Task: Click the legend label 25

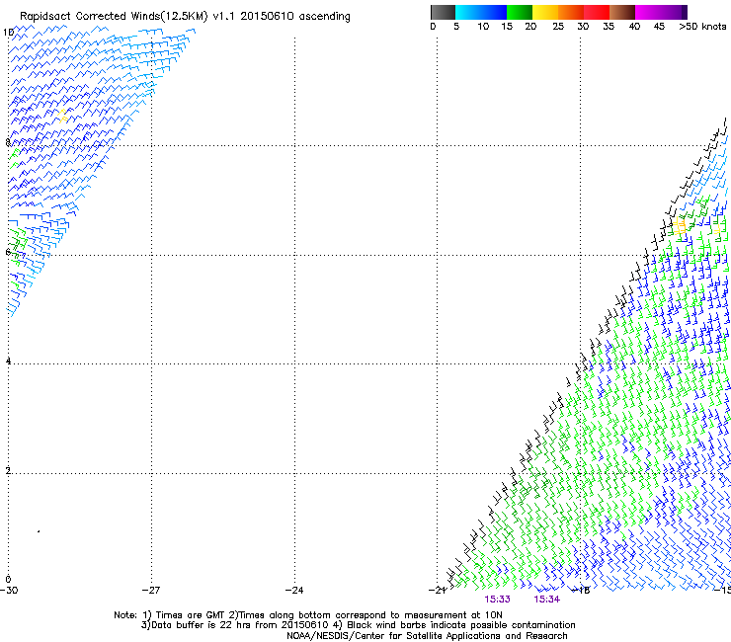Action: tap(558, 27)
